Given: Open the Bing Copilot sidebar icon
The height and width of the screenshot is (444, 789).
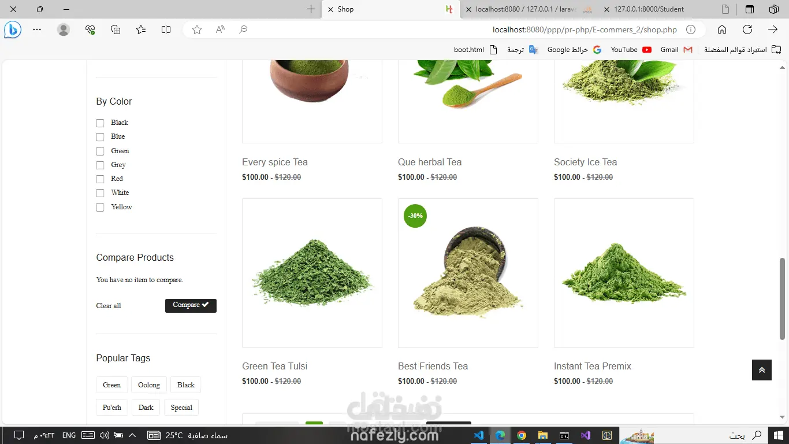Looking at the screenshot, I should click(x=13, y=29).
